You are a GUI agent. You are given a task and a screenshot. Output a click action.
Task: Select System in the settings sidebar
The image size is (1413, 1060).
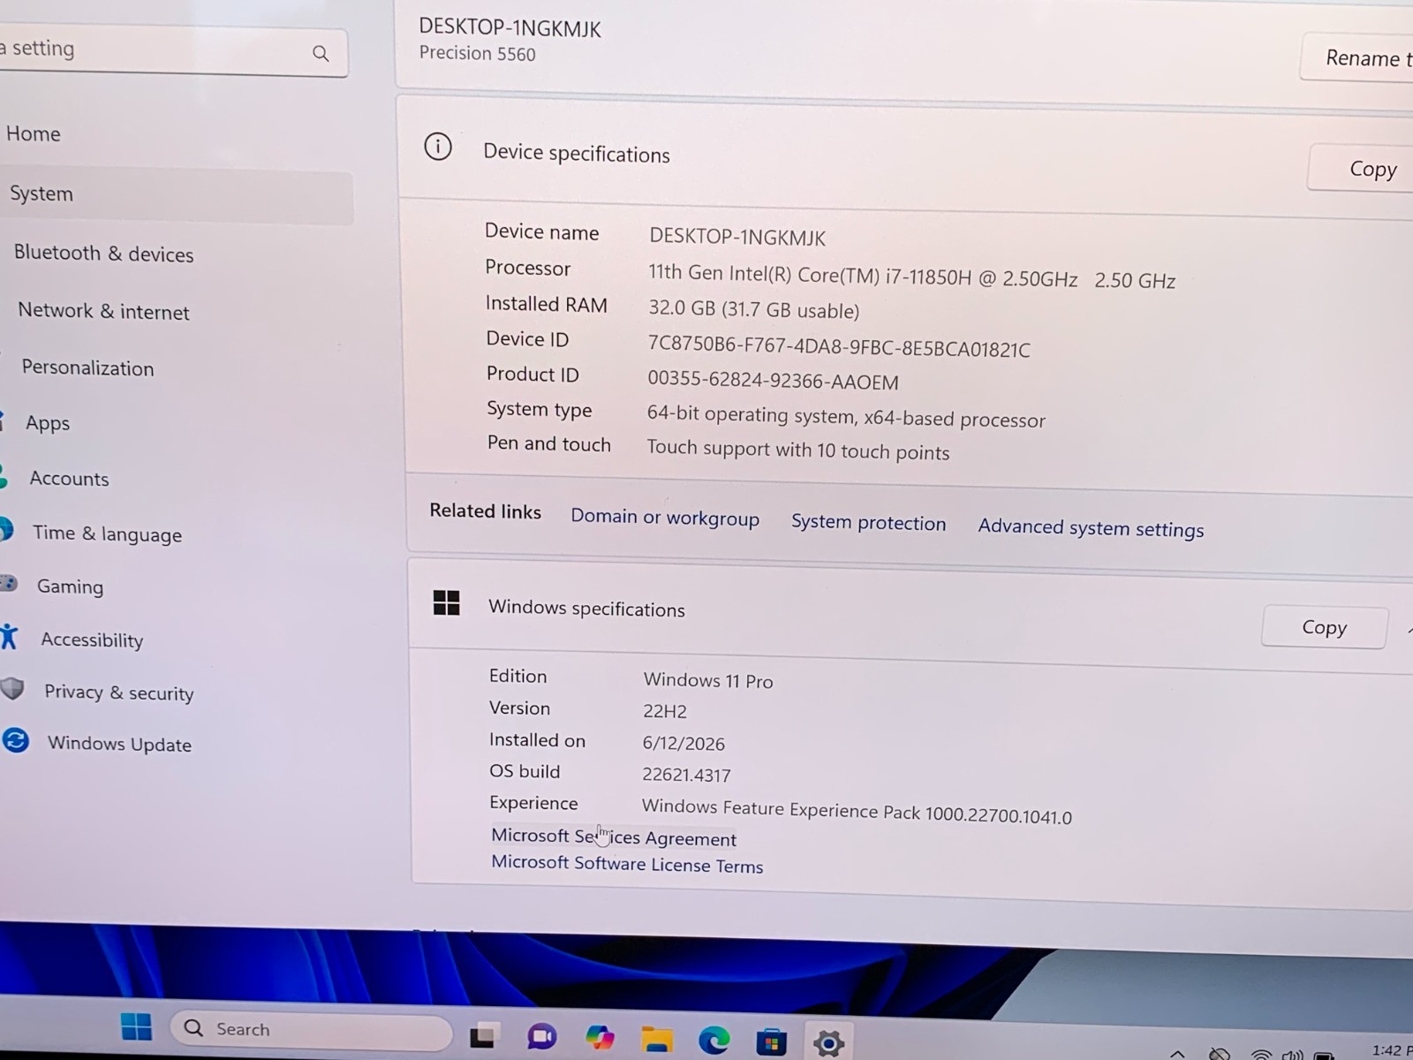click(176, 194)
